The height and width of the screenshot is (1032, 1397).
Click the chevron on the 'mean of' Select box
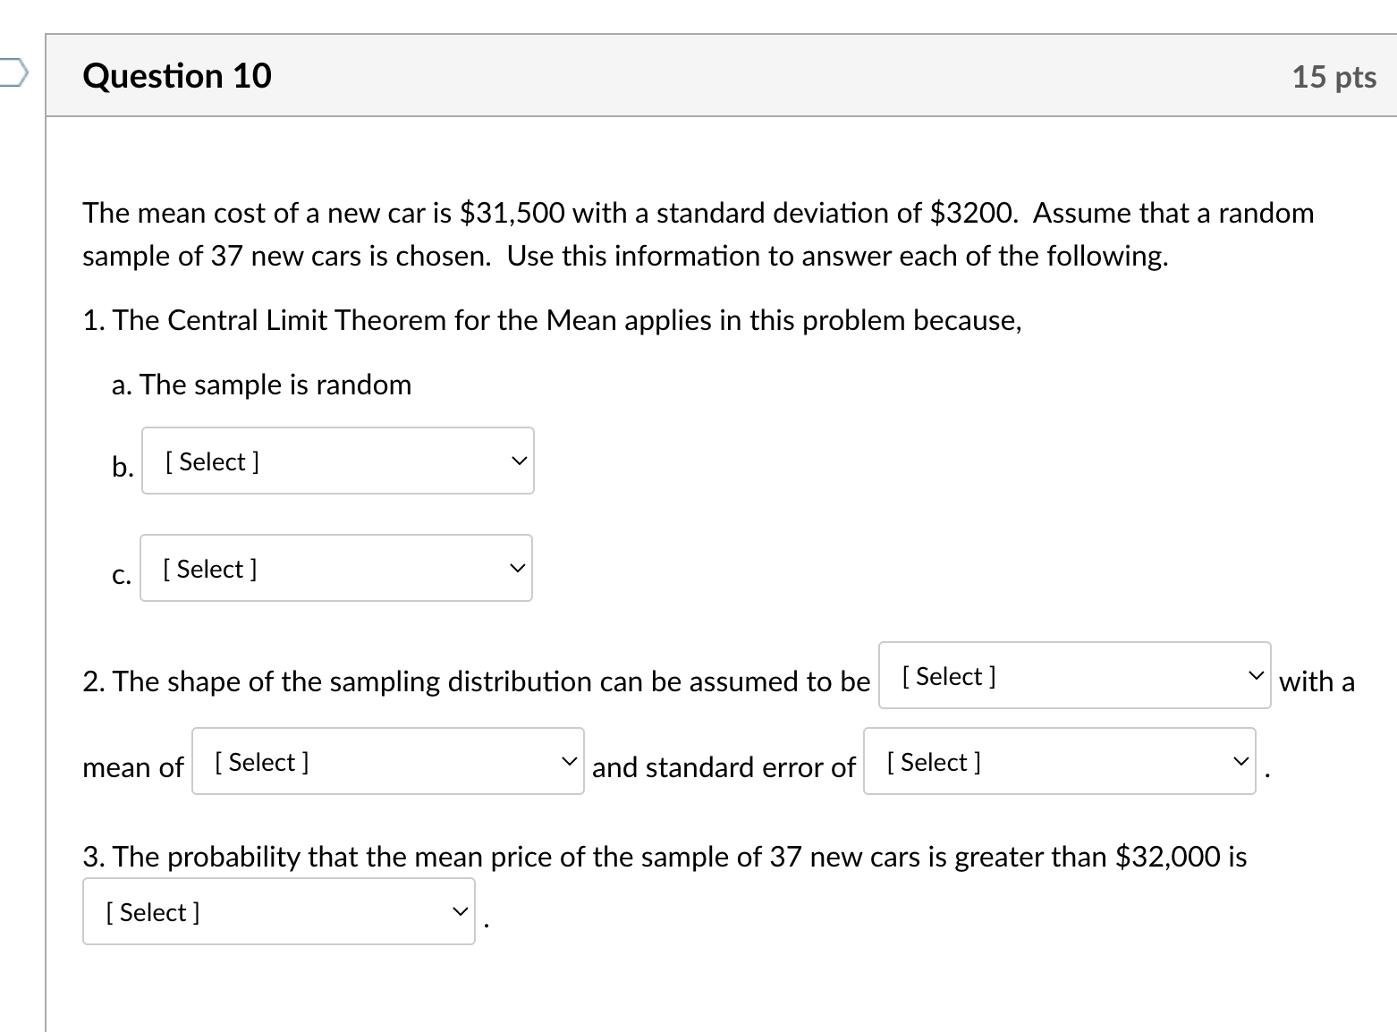point(570,760)
